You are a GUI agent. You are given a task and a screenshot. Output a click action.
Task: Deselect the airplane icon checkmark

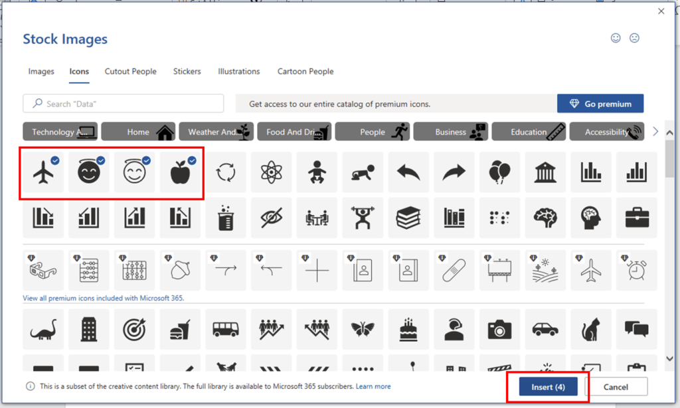coord(54,160)
